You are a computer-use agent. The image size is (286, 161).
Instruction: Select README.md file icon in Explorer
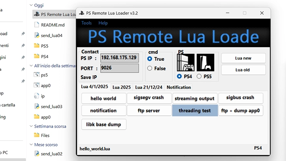37,25
